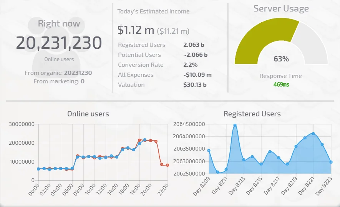Click the $1.12 m estimated income figure
340x207 pixels.
tap(136, 30)
